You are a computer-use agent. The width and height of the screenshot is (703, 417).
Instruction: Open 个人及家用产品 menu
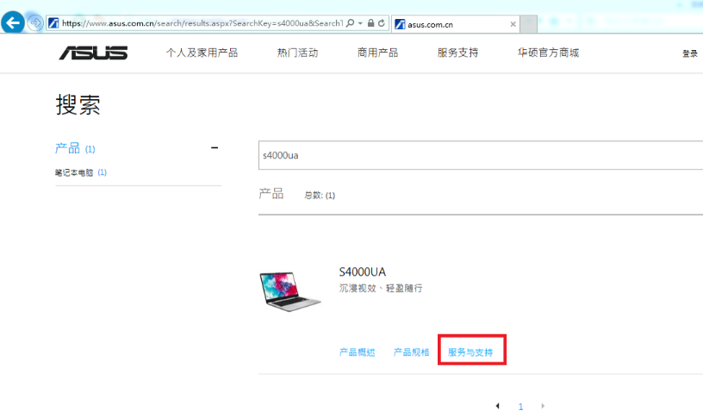(x=202, y=53)
